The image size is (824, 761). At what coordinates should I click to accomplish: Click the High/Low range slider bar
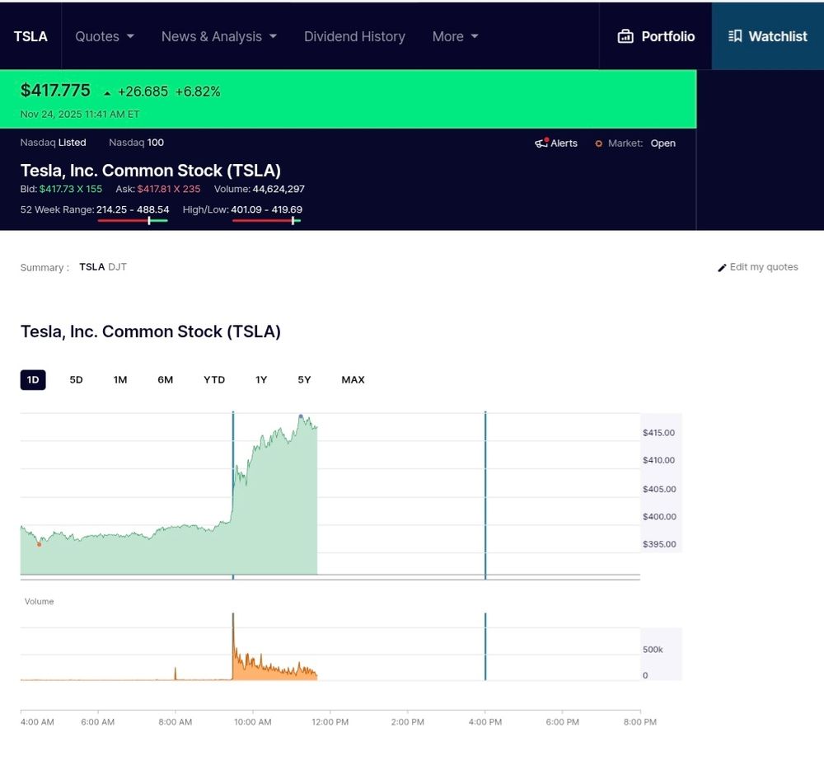click(266, 221)
